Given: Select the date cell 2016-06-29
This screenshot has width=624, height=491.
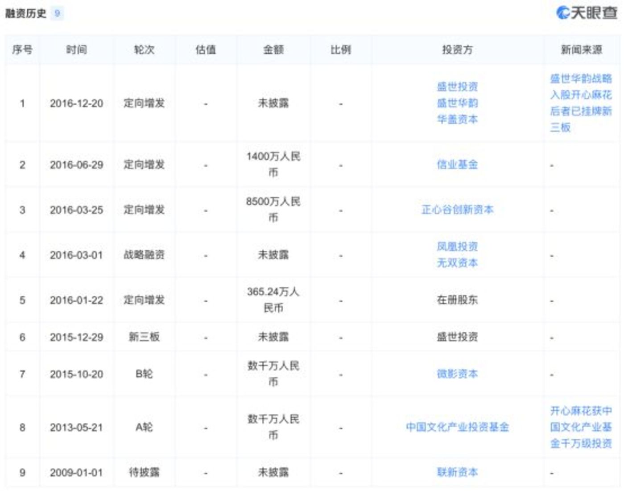Looking at the screenshot, I should [x=76, y=165].
